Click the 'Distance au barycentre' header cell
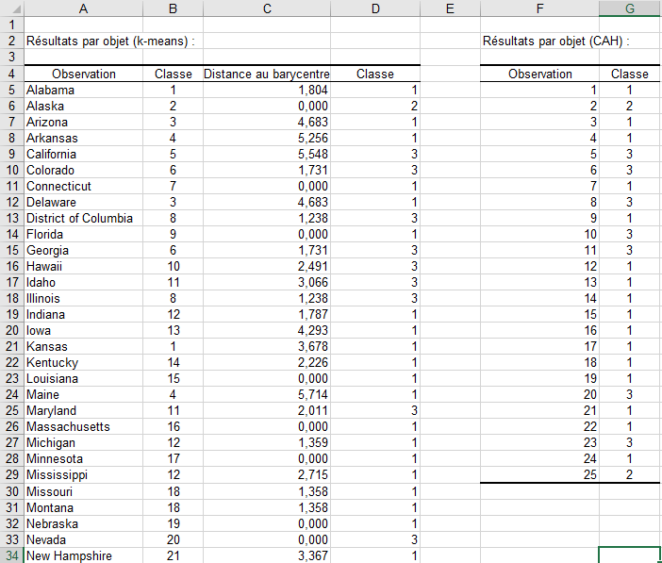Viewport: 662px width, 563px height. point(267,74)
